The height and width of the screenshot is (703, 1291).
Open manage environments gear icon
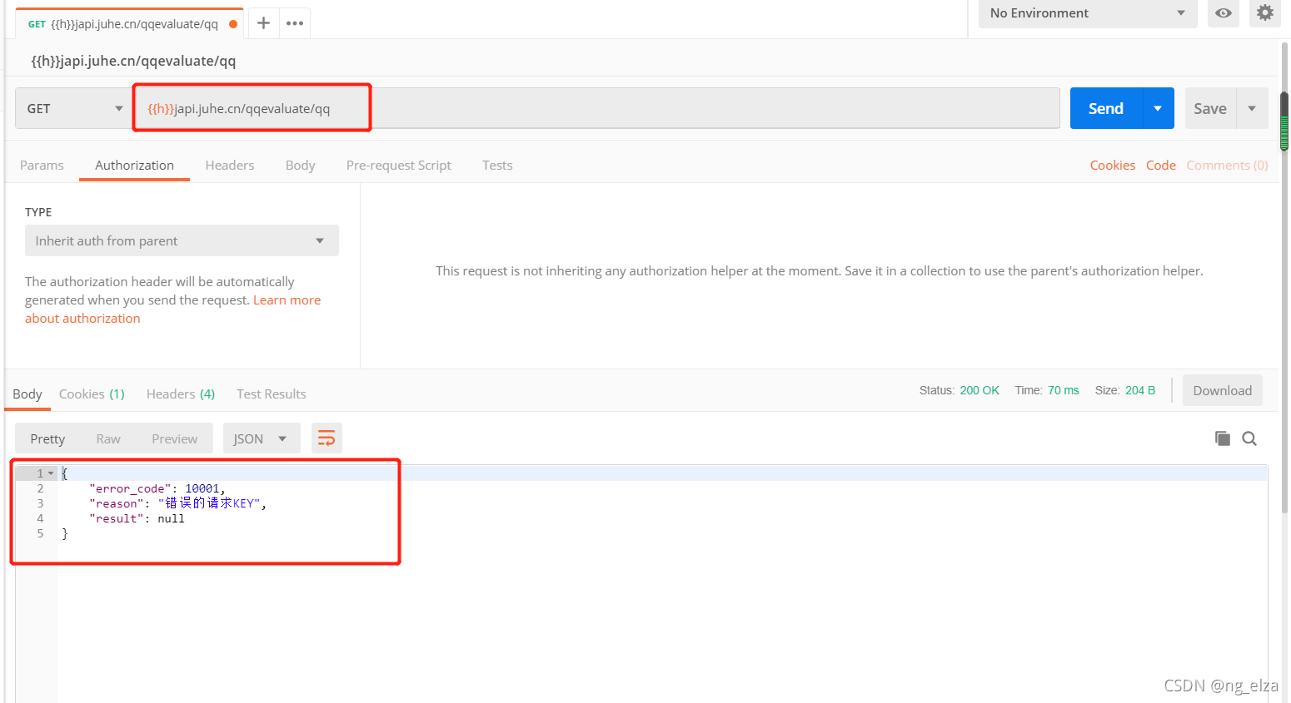1264,13
